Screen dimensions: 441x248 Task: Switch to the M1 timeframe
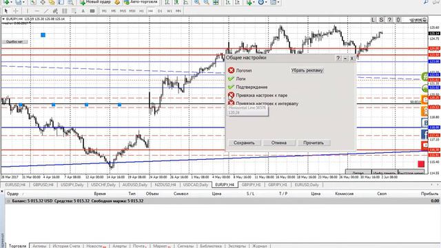[104, 11]
